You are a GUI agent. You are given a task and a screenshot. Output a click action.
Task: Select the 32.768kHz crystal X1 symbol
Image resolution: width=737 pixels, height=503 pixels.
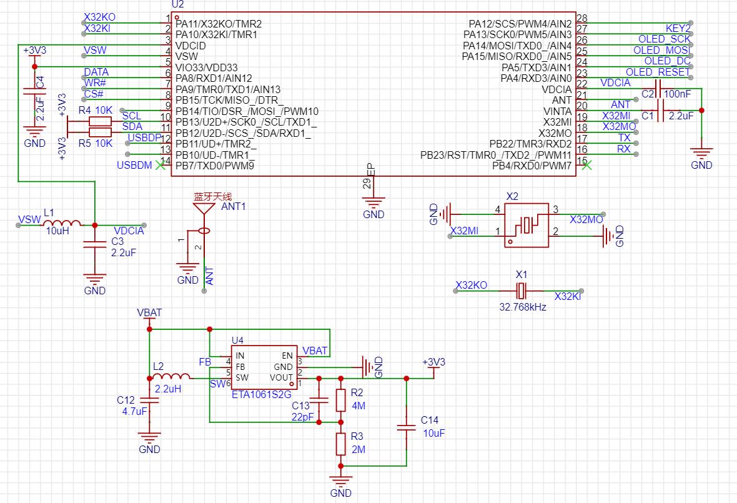coord(522,291)
